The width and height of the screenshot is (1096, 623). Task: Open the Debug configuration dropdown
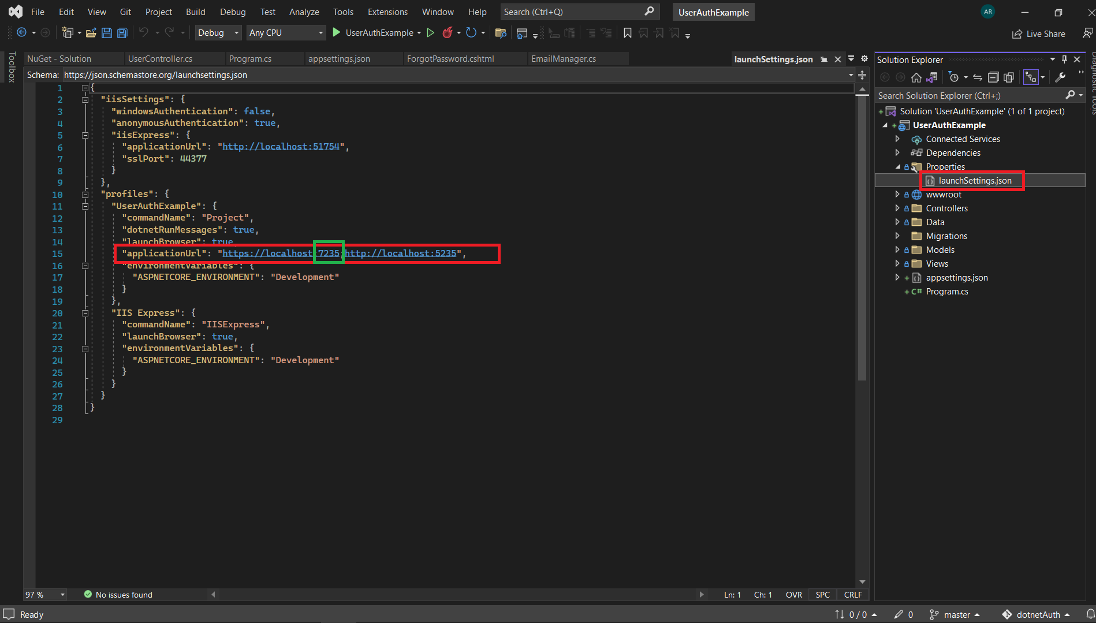(x=218, y=33)
